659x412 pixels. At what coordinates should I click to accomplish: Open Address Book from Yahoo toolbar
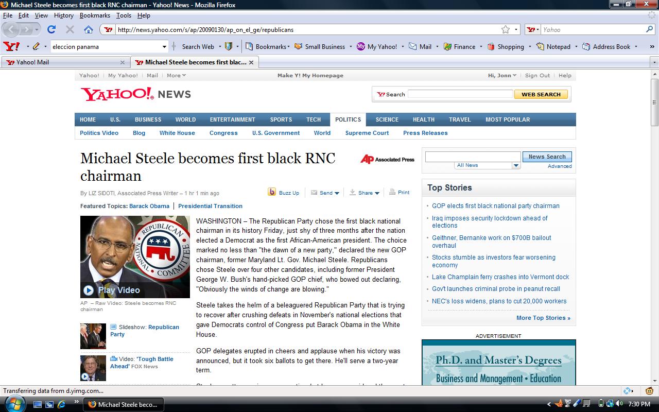coord(586,46)
